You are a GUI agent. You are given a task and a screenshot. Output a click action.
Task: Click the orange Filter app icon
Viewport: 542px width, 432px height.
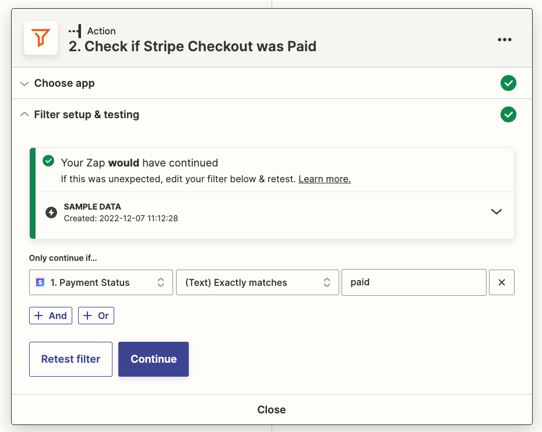[41, 38]
